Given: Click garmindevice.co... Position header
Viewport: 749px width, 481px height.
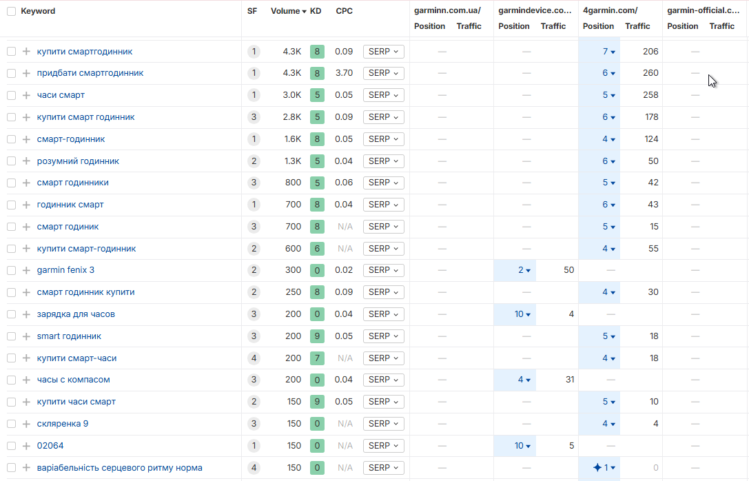Looking at the screenshot, I should coord(514,26).
